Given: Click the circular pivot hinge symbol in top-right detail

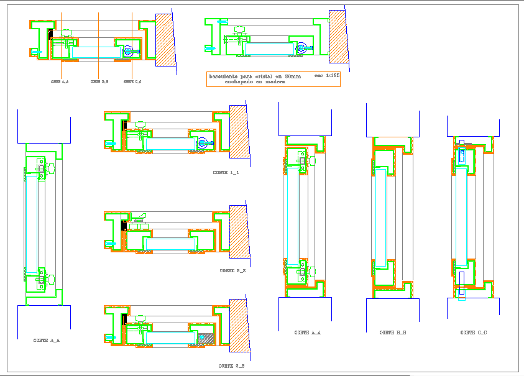Looking at the screenshot, I should tap(301, 48).
